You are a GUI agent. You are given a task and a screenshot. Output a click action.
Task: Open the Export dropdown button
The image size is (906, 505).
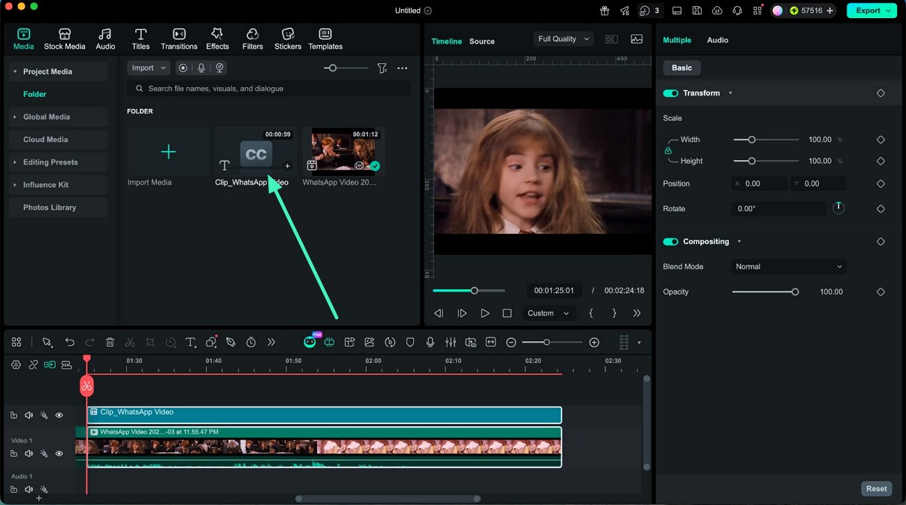coord(872,10)
